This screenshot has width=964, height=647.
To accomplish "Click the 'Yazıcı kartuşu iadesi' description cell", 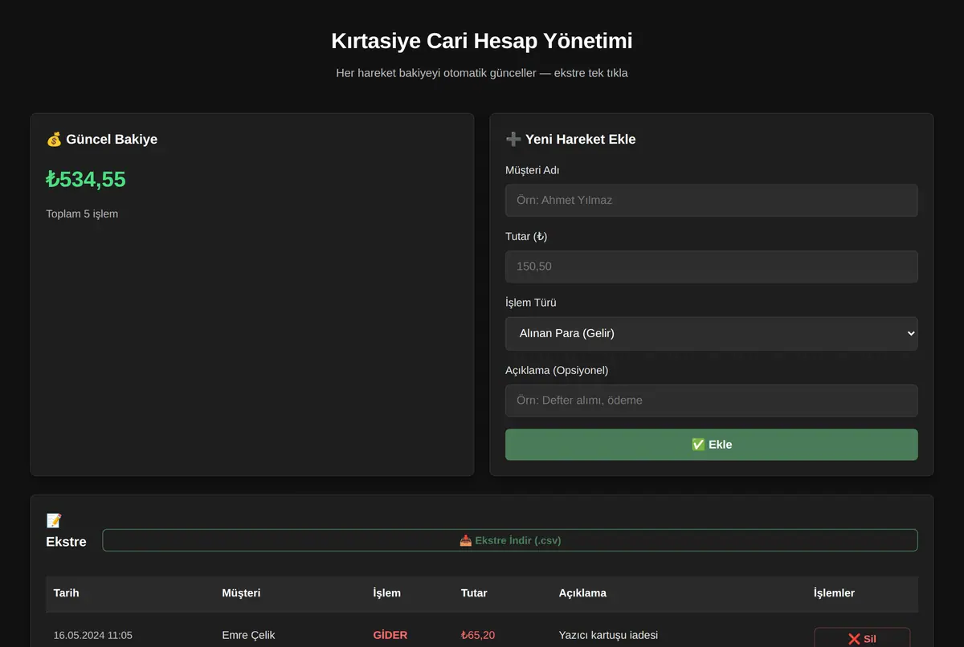I will (x=608, y=635).
